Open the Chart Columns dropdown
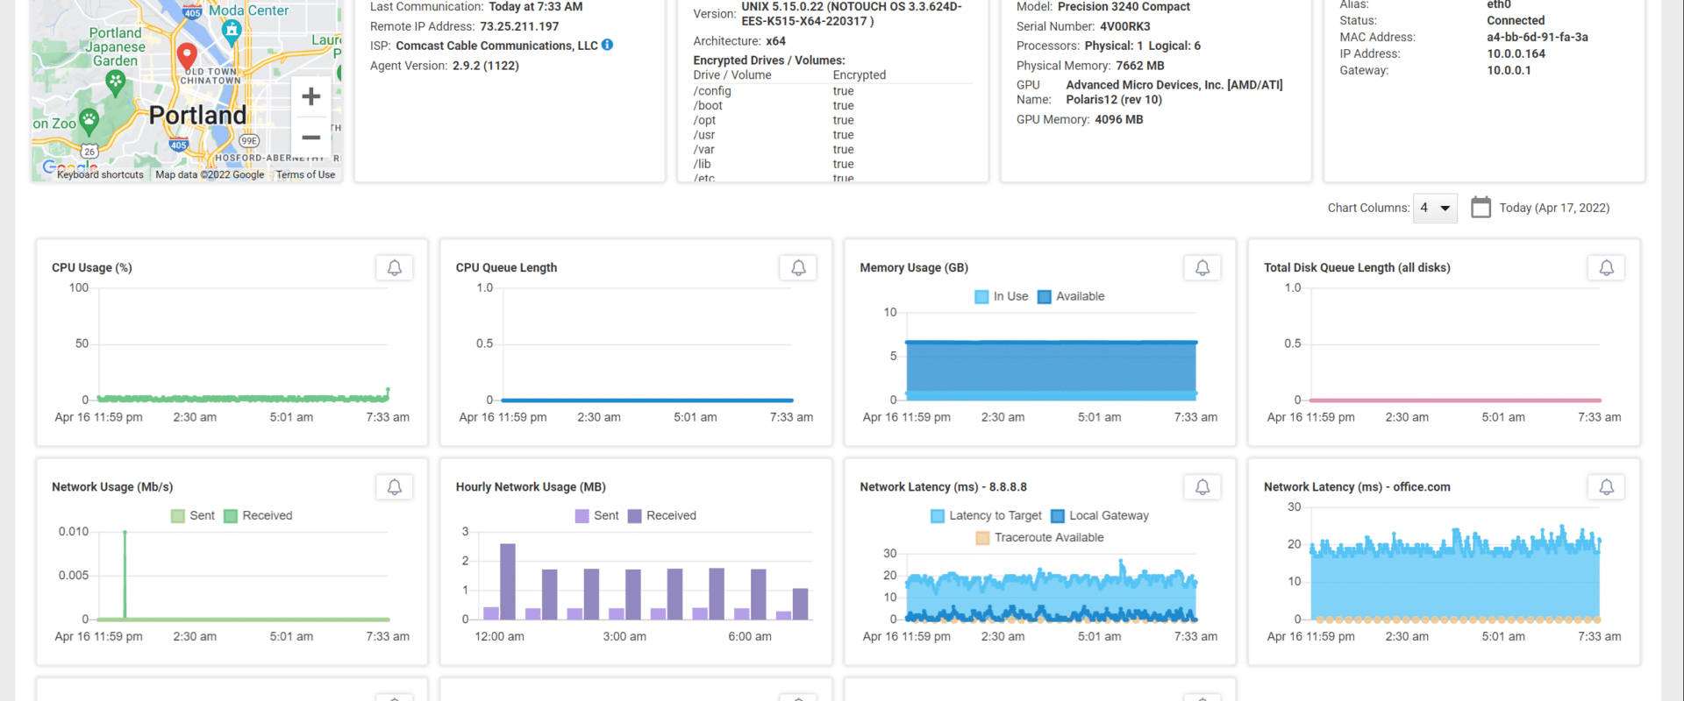The height and width of the screenshot is (701, 1684). pos(1435,208)
